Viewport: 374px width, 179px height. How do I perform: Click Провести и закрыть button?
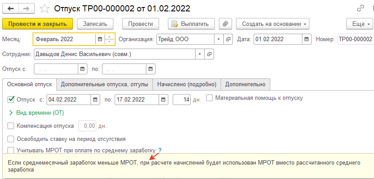click(x=37, y=24)
